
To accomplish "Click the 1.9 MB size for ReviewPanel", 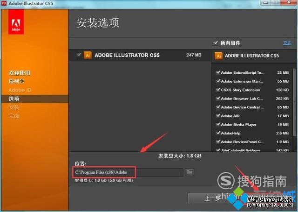I will (282, 142).
